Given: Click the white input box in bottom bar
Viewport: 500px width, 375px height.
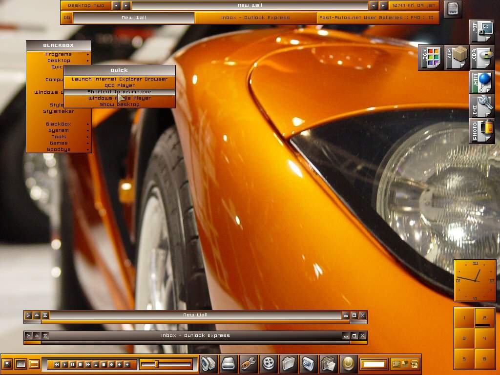Looking at the screenshot, I should 374,364.
